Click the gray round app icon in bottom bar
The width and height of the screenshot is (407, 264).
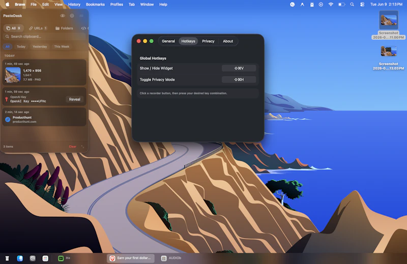(33, 258)
